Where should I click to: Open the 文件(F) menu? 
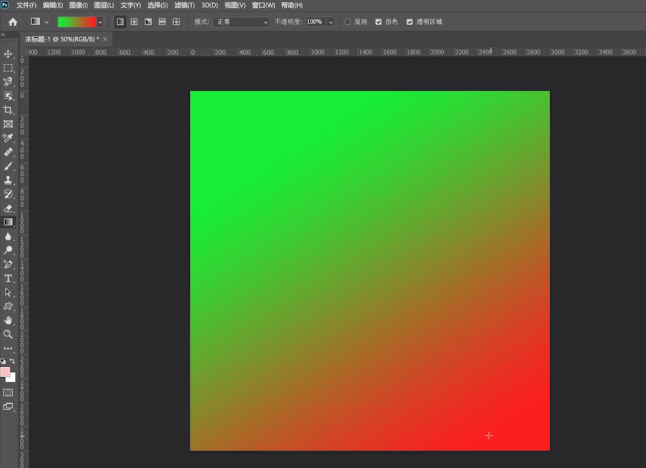coord(26,5)
